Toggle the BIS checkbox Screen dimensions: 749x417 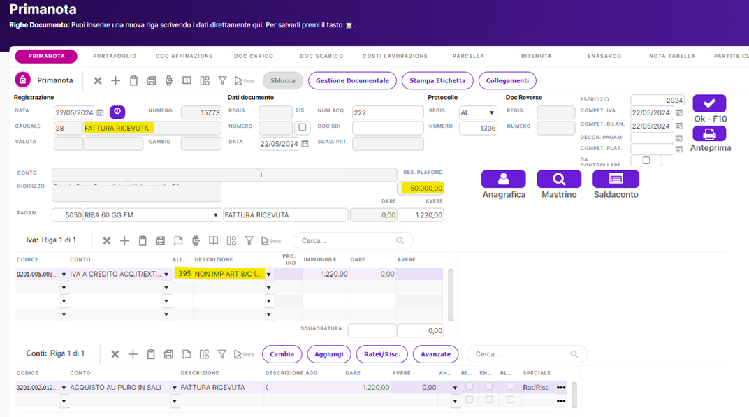pyautogui.click(x=303, y=128)
